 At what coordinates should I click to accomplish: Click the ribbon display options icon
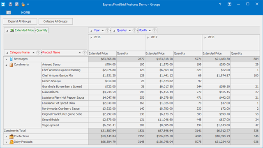229,5
